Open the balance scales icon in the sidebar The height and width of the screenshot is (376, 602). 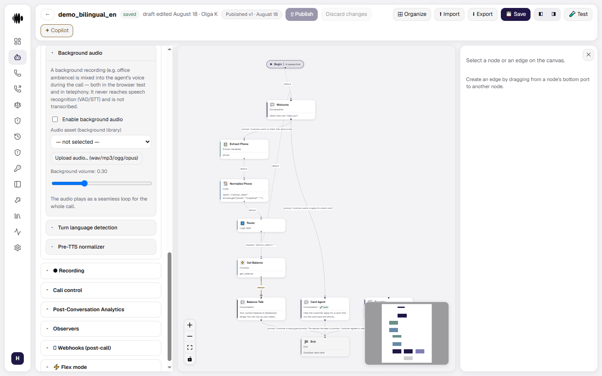(x=18, y=105)
